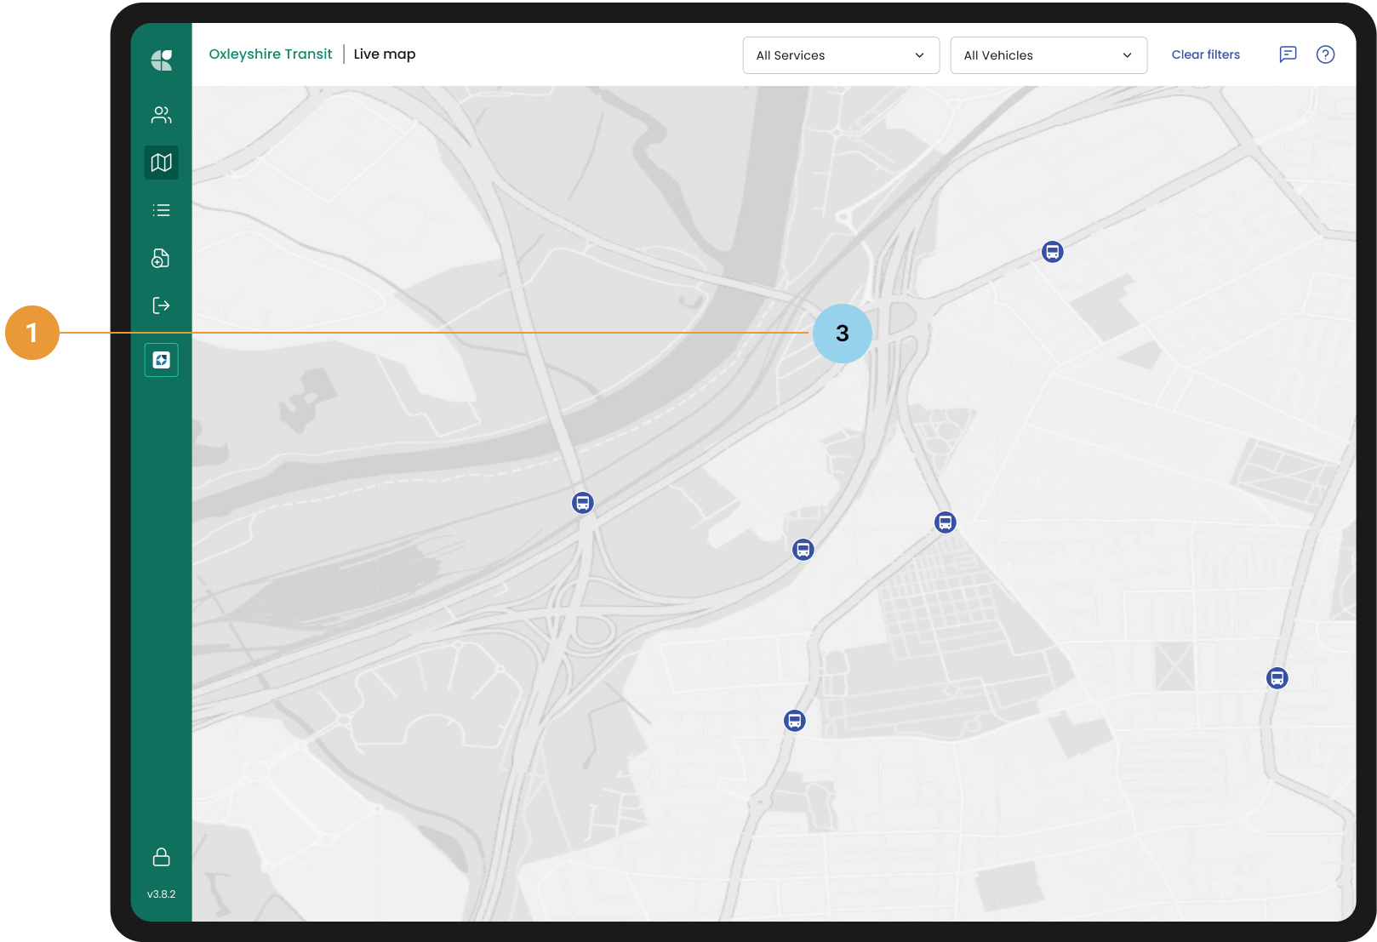Expand the vehicle cluster labeled 3
This screenshot has width=1377, height=942.
click(842, 334)
